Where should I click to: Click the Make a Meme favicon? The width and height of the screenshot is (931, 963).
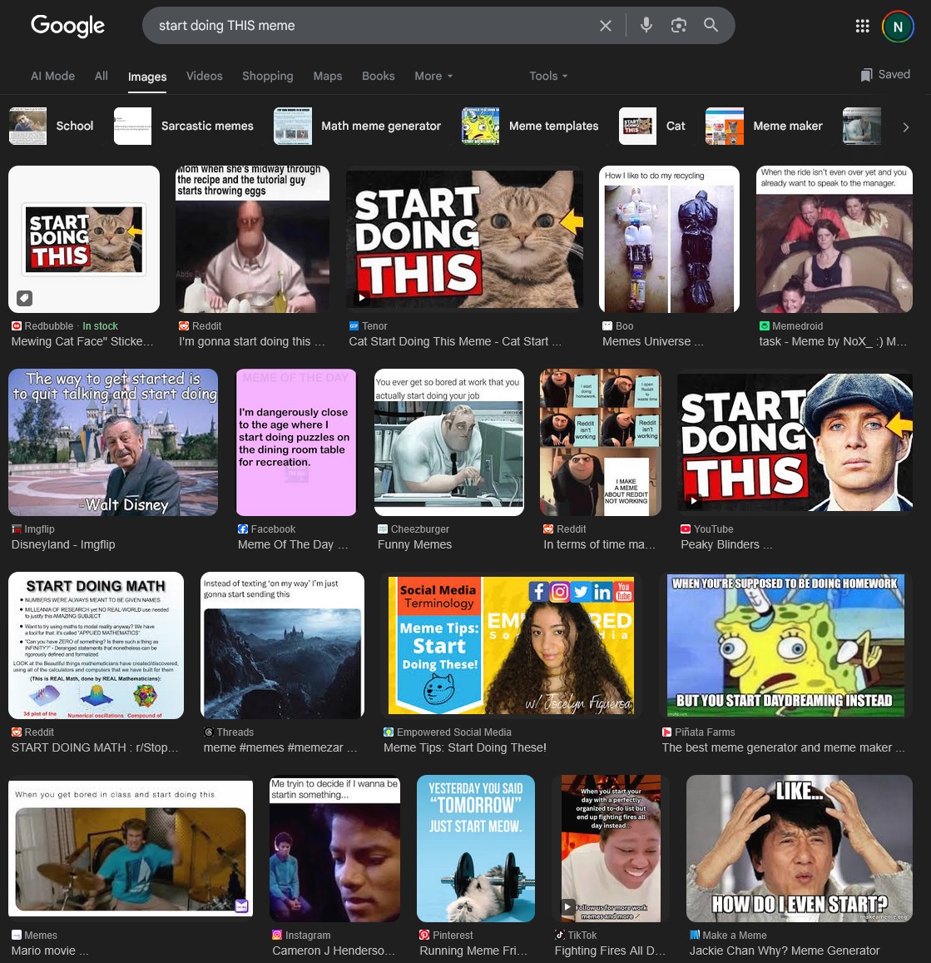[694, 935]
